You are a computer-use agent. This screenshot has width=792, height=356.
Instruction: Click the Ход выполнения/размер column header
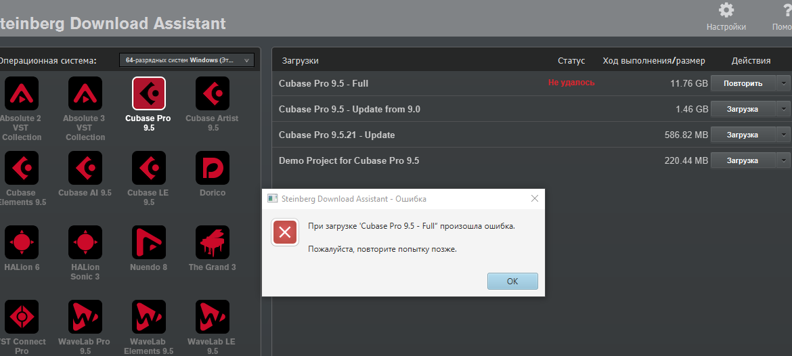tap(654, 61)
